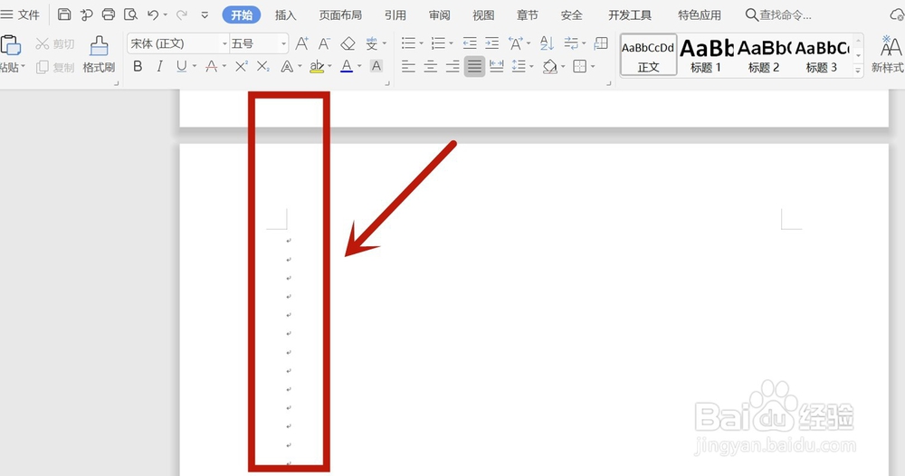Apply the 标题 2 style
The height and width of the screenshot is (476, 905).
[x=764, y=55]
